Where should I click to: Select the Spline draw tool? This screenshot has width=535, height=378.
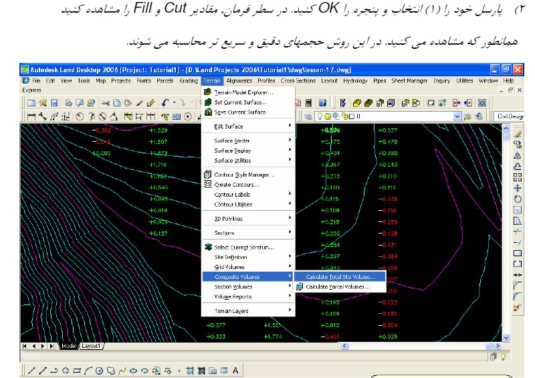(x=122, y=371)
